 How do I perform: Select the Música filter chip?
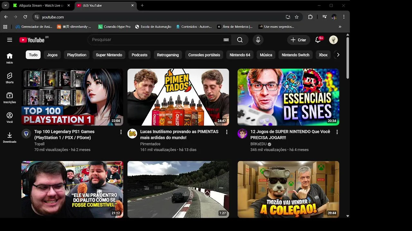266,55
